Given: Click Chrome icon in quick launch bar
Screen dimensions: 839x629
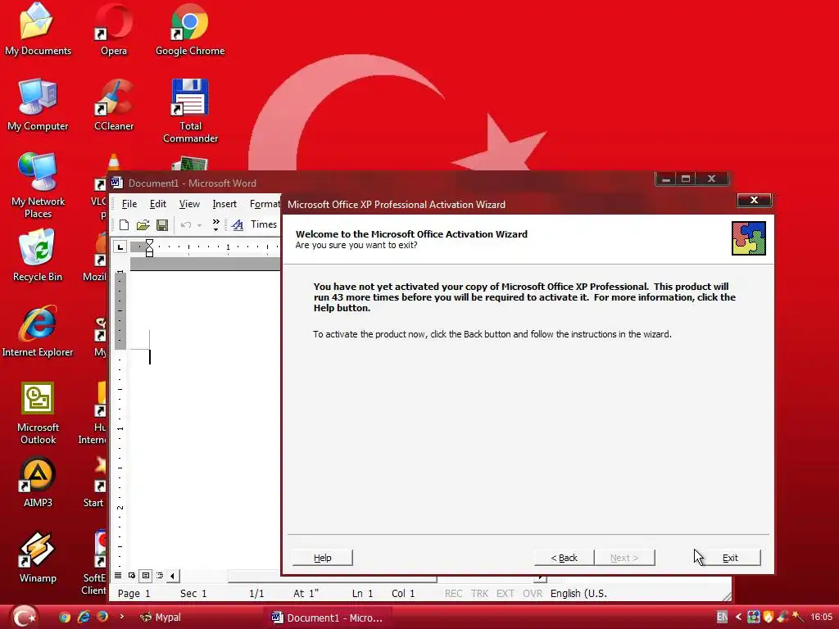Looking at the screenshot, I should pos(65,618).
